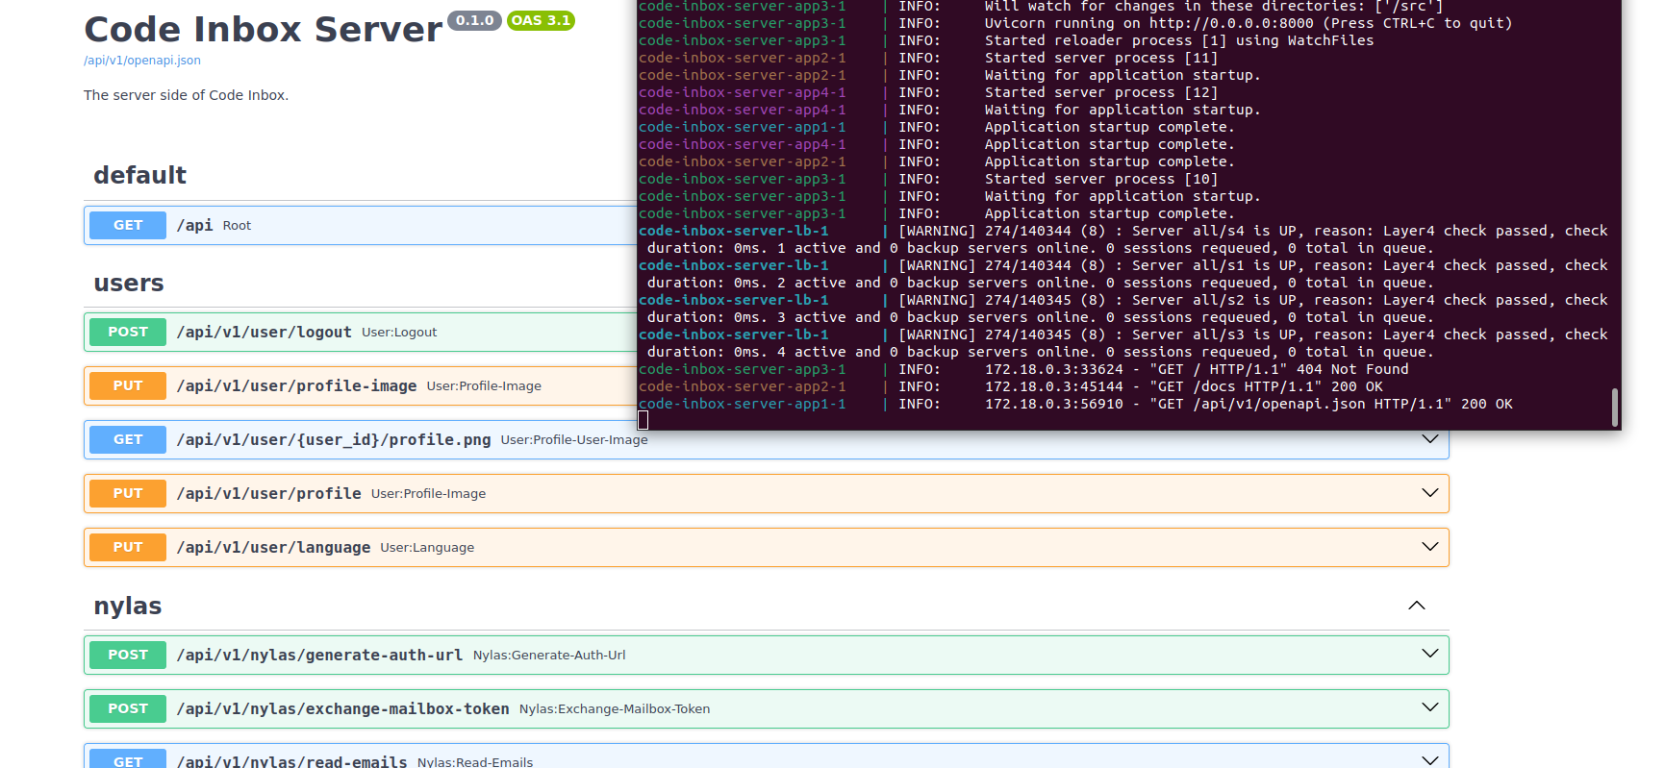Click the PUT badge for /api/v1/user/profile
The image size is (1665, 768).
(128, 493)
